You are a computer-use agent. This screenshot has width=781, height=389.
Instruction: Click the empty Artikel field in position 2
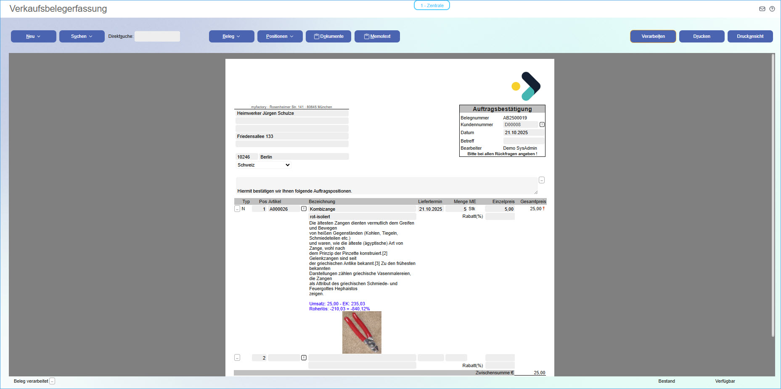click(x=284, y=358)
